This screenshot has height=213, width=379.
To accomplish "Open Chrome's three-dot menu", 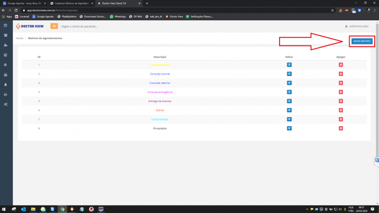I will (x=375, y=10).
